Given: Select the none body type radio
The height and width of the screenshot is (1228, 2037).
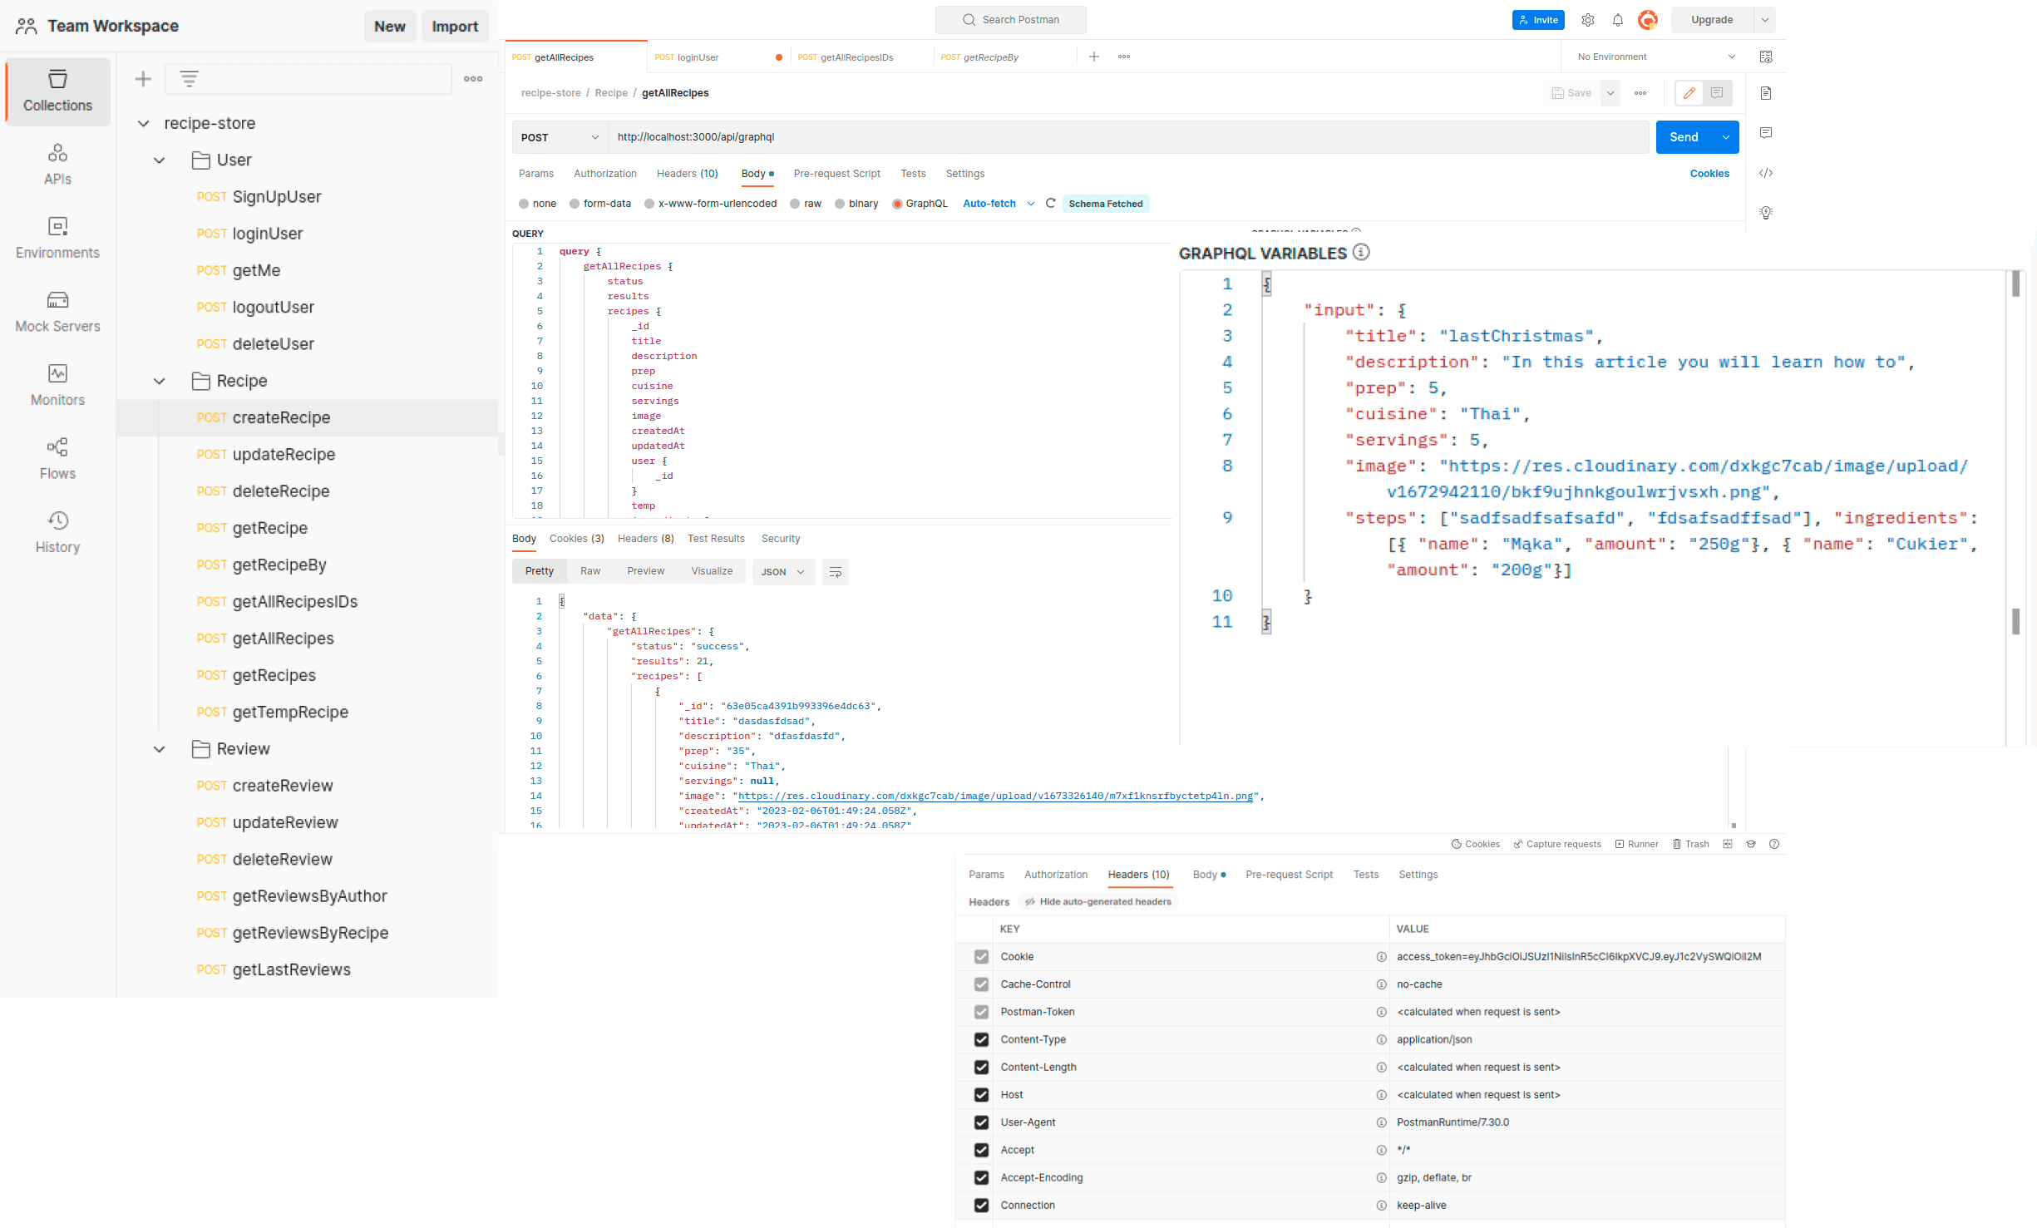Looking at the screenshot, I should [524, 204].
